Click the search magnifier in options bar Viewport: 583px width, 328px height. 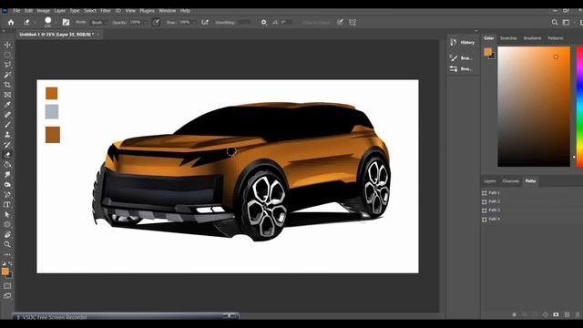click(x=555, y=22)
